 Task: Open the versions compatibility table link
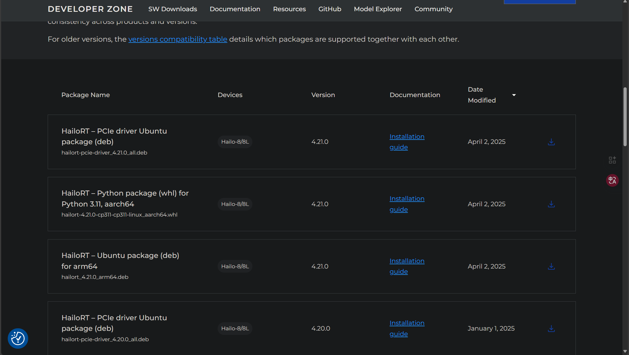[178, 39]
